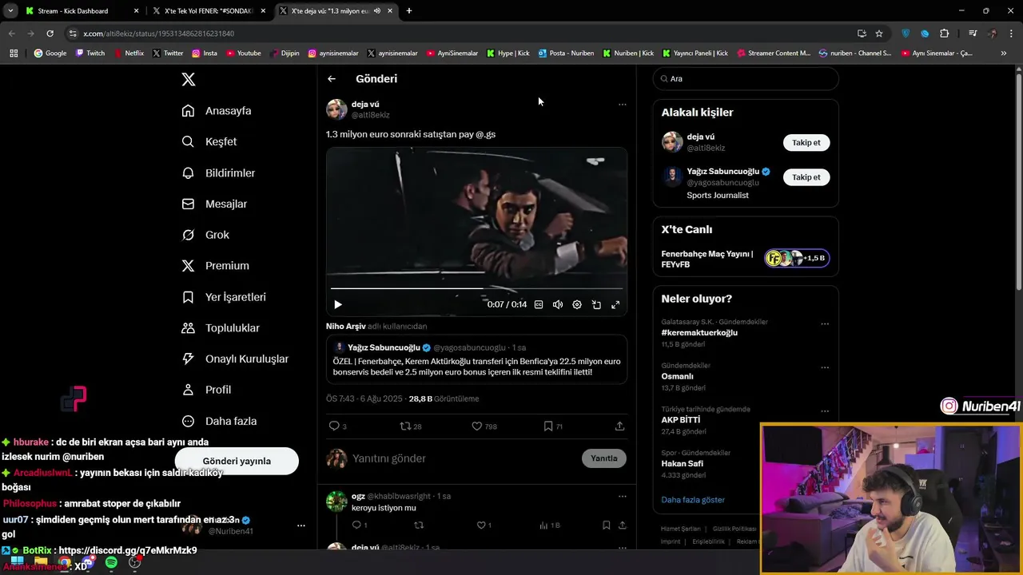This screenshot has height=575, width=1023.
Task: Follow deja vú with Takip et
Action: click(806, 142)
